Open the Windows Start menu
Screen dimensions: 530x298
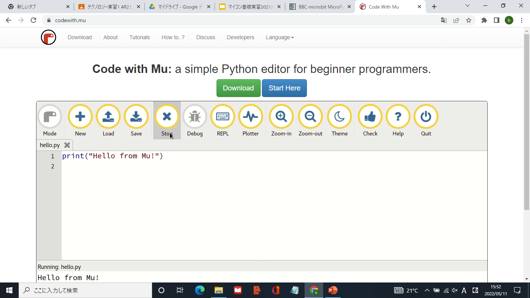click(9, 290)
